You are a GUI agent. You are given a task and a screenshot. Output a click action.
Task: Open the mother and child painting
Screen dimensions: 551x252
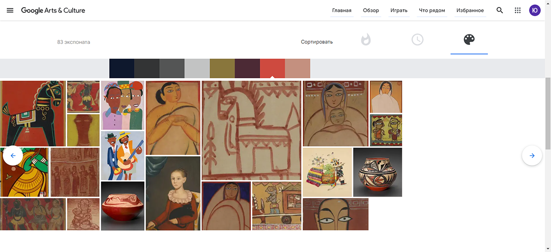point(336,114)
